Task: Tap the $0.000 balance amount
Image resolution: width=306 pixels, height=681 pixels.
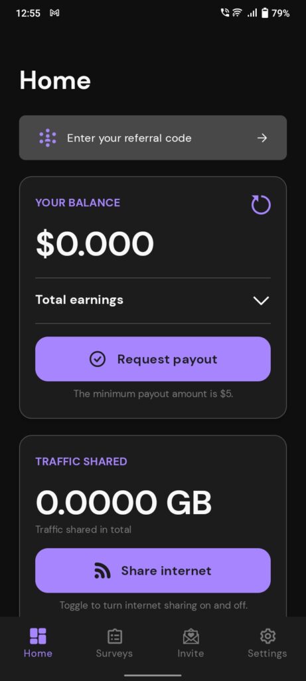Action: [94, 243]
